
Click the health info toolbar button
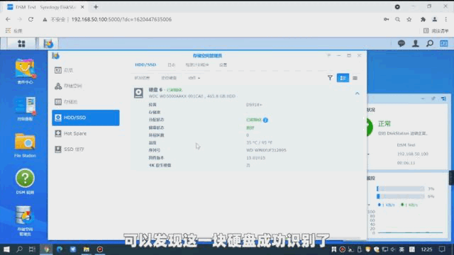tap(142, 78)
